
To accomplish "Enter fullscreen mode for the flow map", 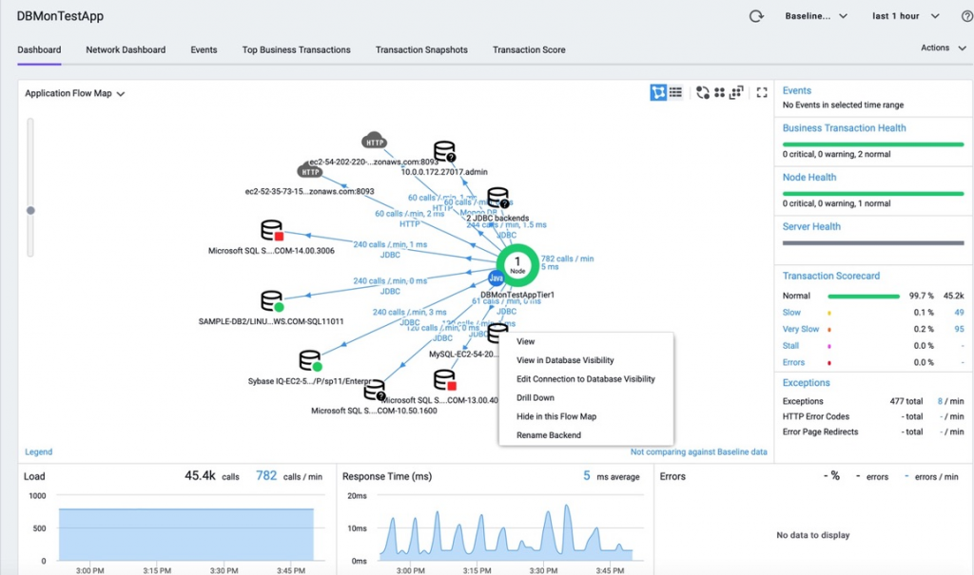I will tap(762, 92).
